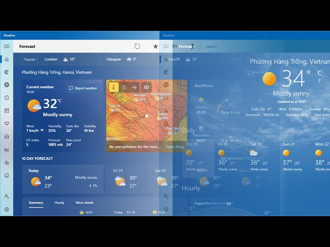Select the thermometer temperature map layer

tap(113, 87)
